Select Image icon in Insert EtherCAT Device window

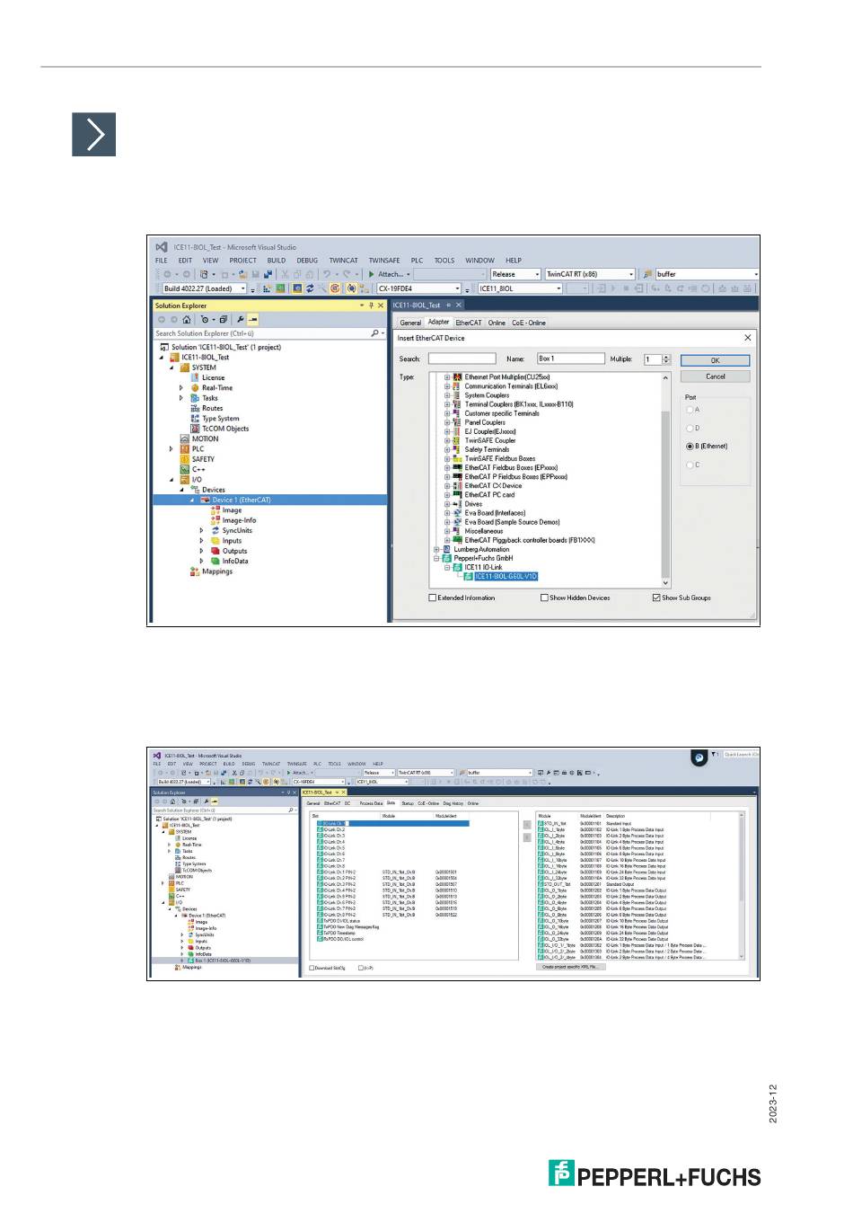click(215, 510)
